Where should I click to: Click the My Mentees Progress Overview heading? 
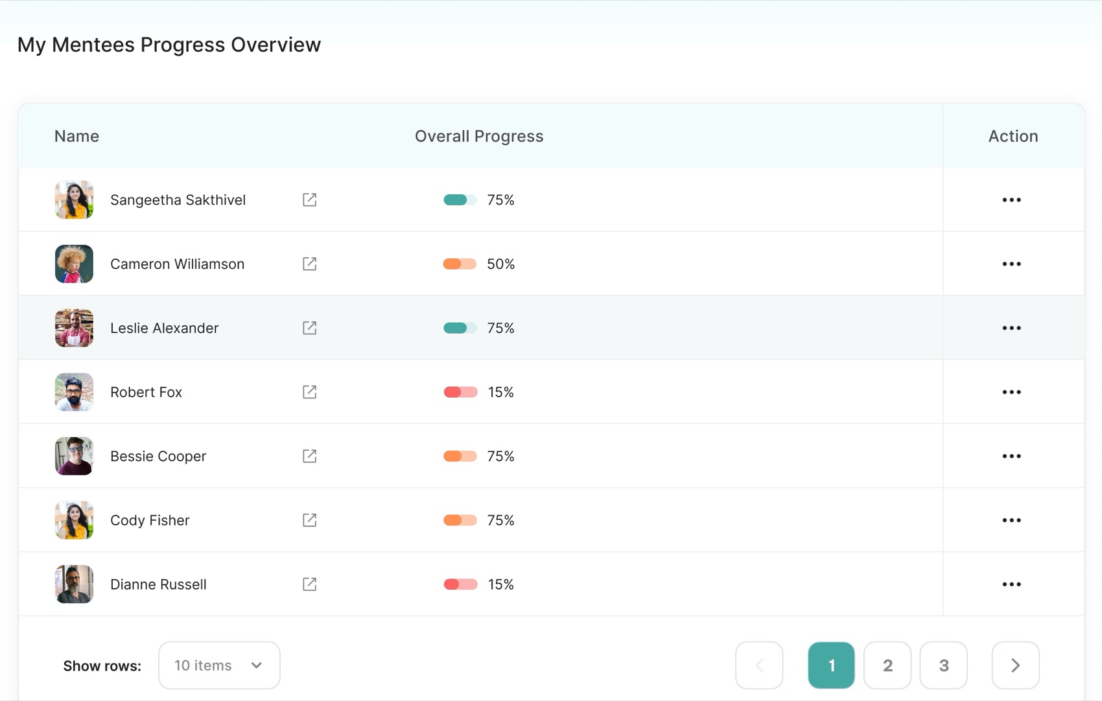tap(169, 45)
